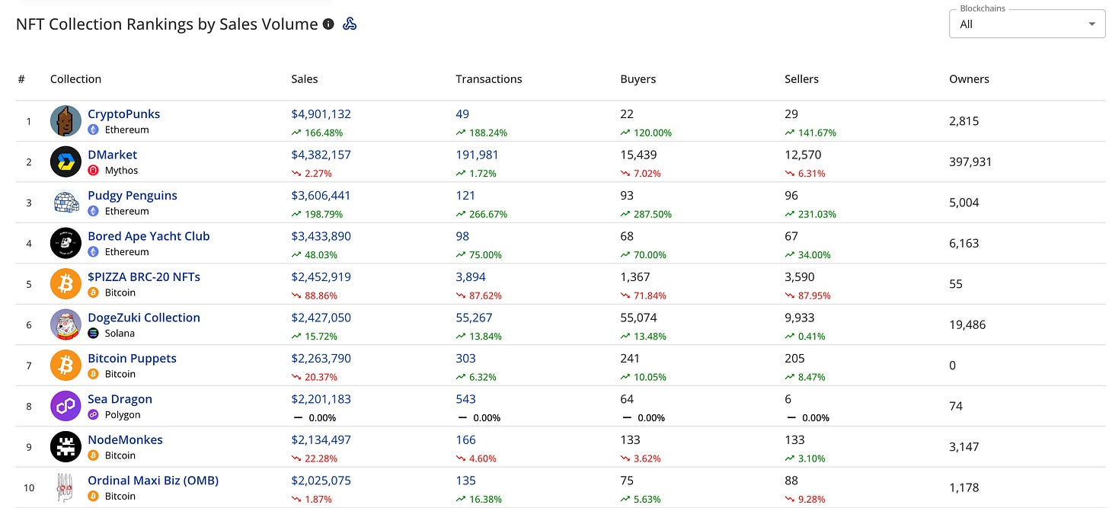Open the Sea Dragon collection link
Screen dimensions: 1109x508
point(120,399)
